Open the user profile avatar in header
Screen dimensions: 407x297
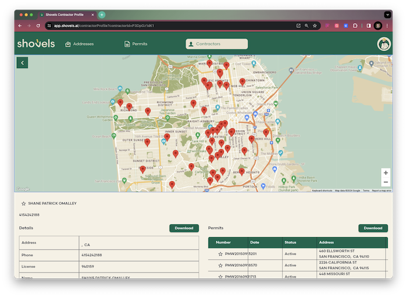384,44
